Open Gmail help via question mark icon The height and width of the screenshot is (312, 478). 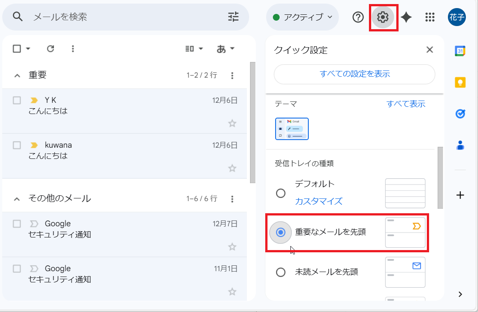tap(357, 17)
